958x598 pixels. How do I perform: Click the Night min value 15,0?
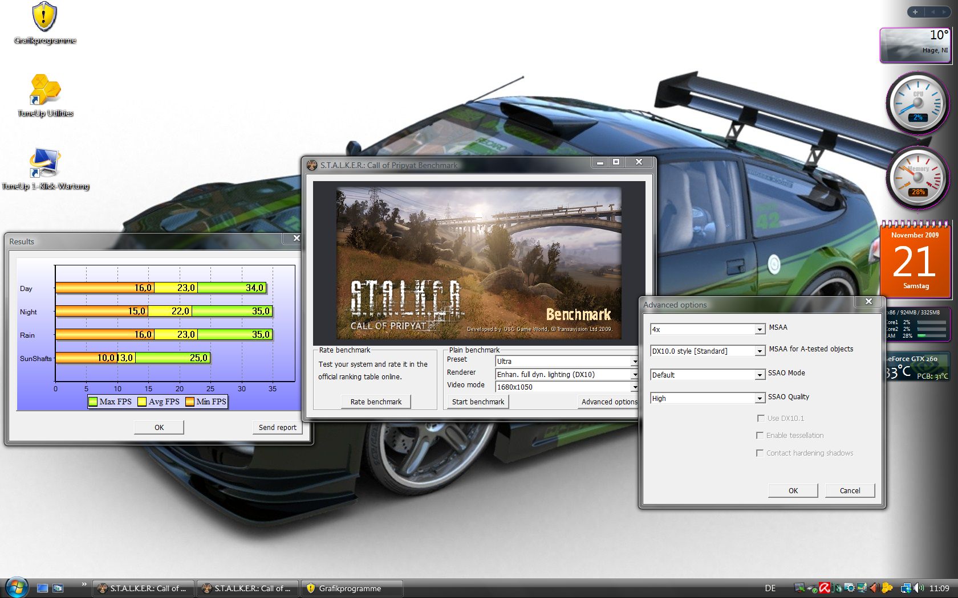click(x=136, y=311)
